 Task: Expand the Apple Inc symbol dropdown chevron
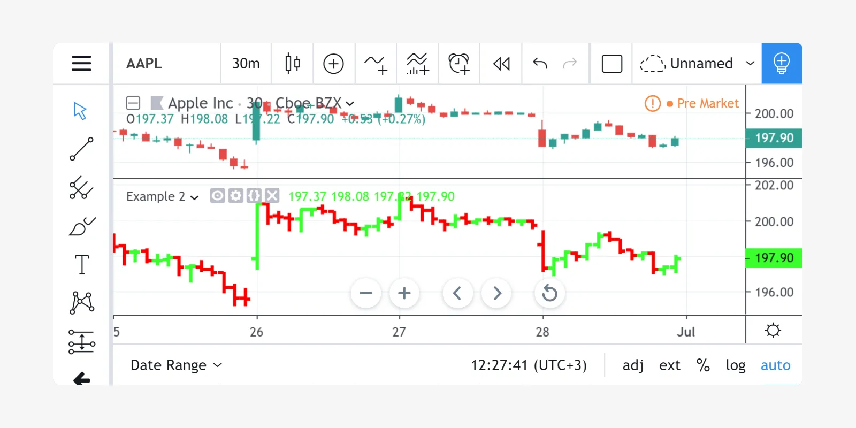pos(350,103)
